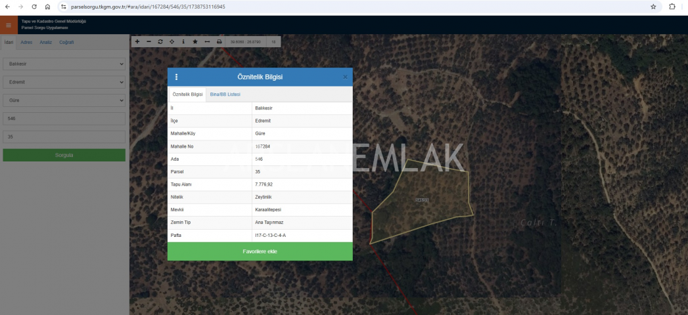The width and height of the screenshot is (688, 315).
Task: Switch to the Adres tab
Action: pos(26,42)
